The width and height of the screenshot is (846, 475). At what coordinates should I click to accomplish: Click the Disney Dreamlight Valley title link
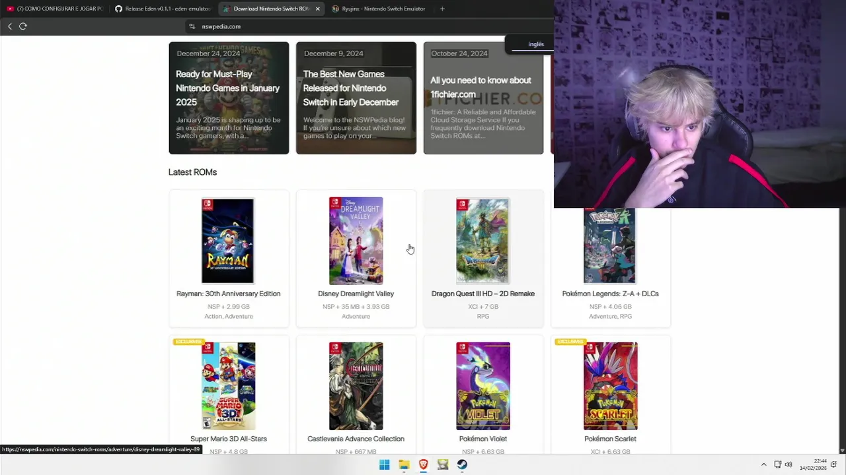point(356,294)
